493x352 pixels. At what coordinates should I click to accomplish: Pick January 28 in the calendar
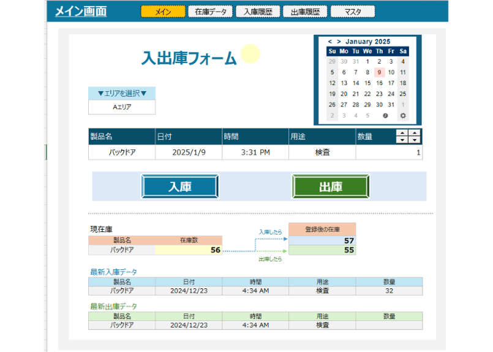pyautogui.click(x=356, y=105)
